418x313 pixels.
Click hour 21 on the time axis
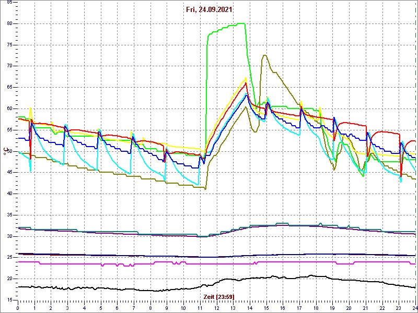[x=366, y=308]
